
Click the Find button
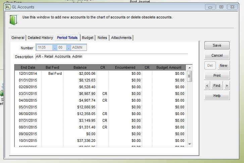click(216, 86)
